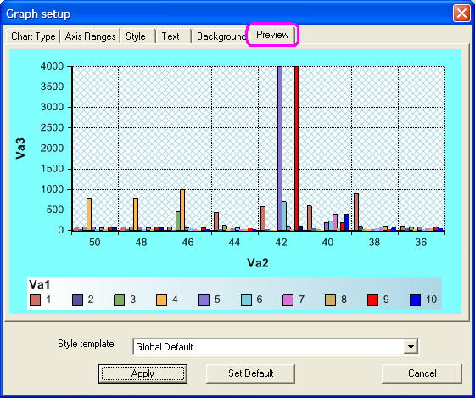
Task: Close the Graph setup window
Action: [461, 14]
